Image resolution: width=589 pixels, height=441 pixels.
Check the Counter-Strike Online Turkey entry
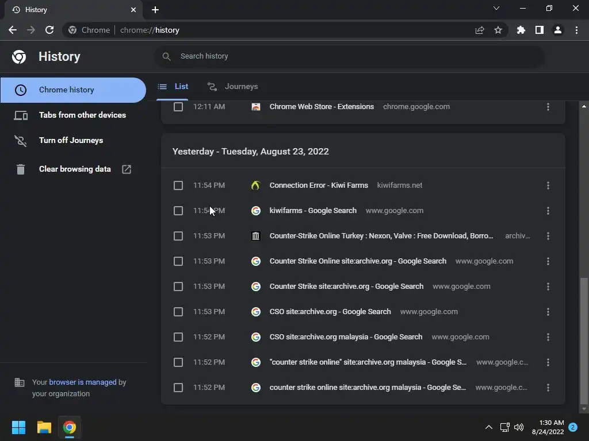point(178,236)
